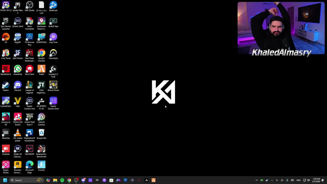This screenshot has height=184, width=327.
Task: Select the Microsoft Edge desktop icon
Action: point(29,167)
